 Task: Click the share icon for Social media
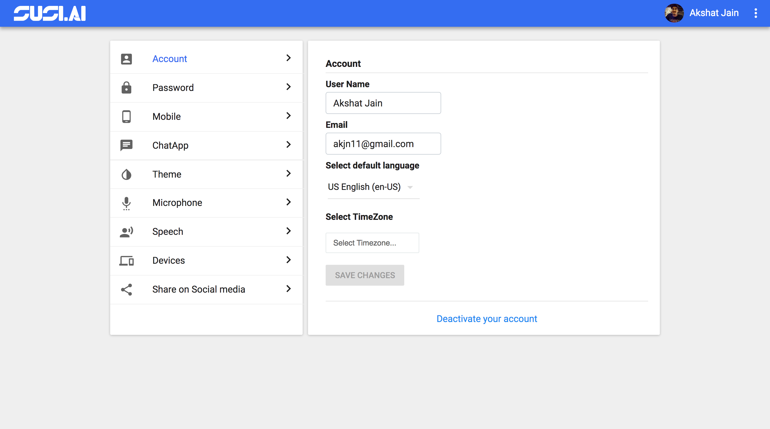click(126, 289)
